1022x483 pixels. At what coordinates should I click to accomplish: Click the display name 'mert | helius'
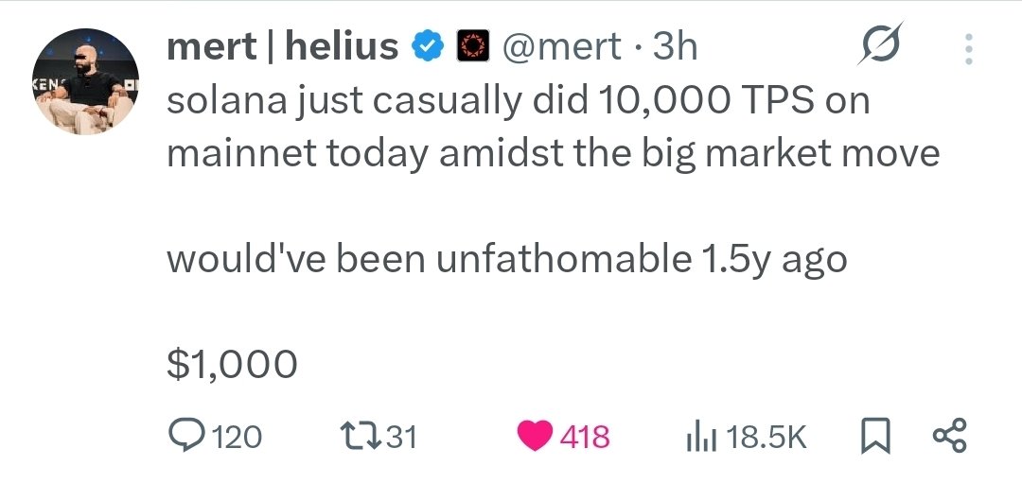click(282, 45)
